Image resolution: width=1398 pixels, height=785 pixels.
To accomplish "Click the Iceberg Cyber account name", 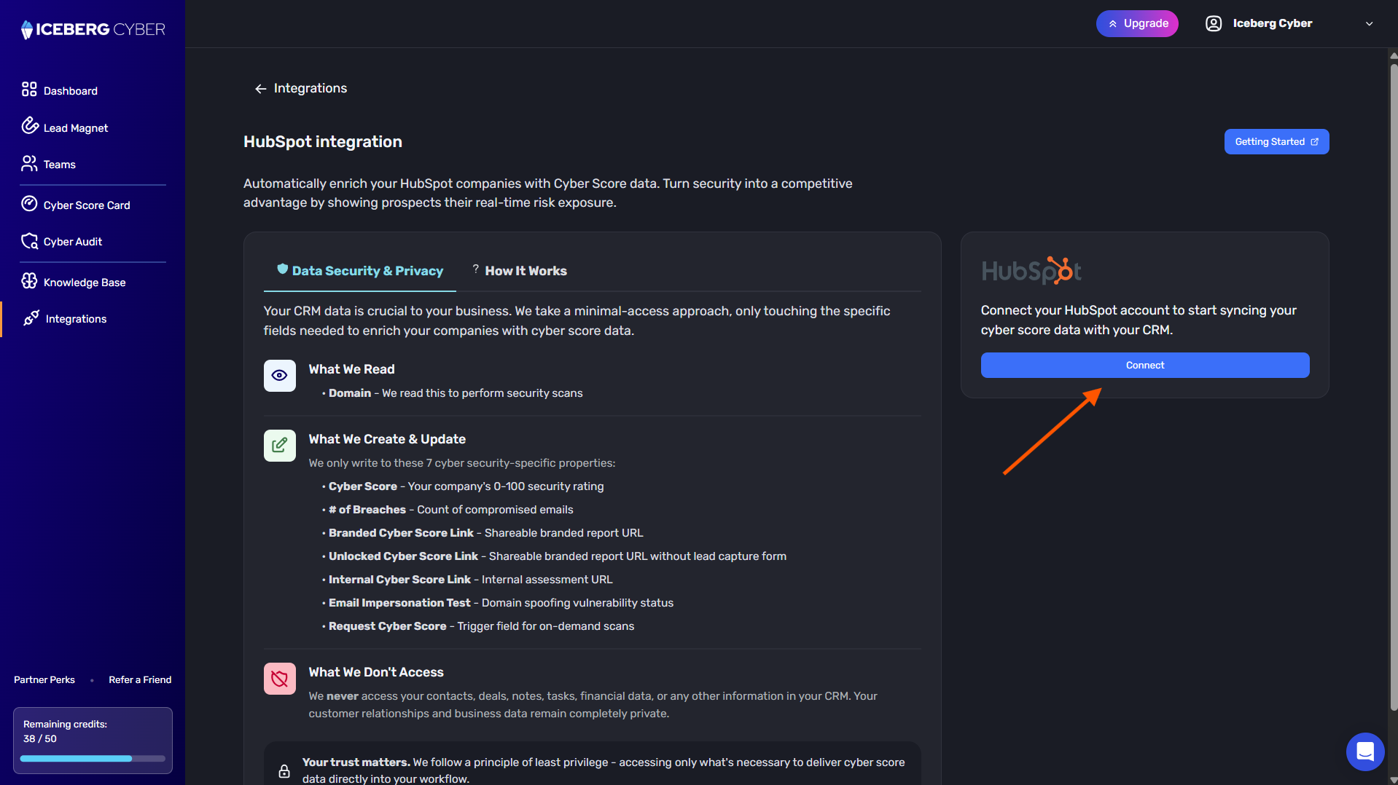I will click(1272, 23).
